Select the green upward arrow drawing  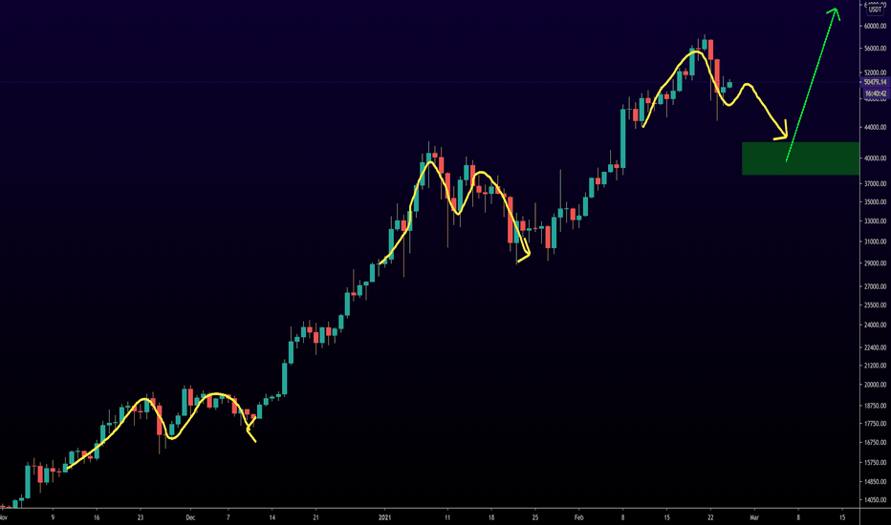click(813, 85)
